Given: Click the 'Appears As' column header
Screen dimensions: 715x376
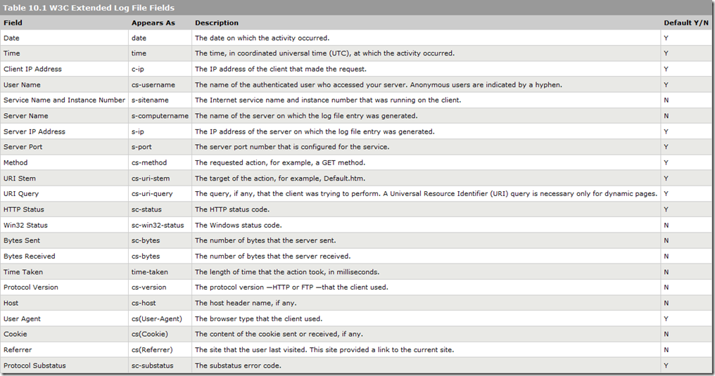Looking at the screenshot, I should coord(153,22).
